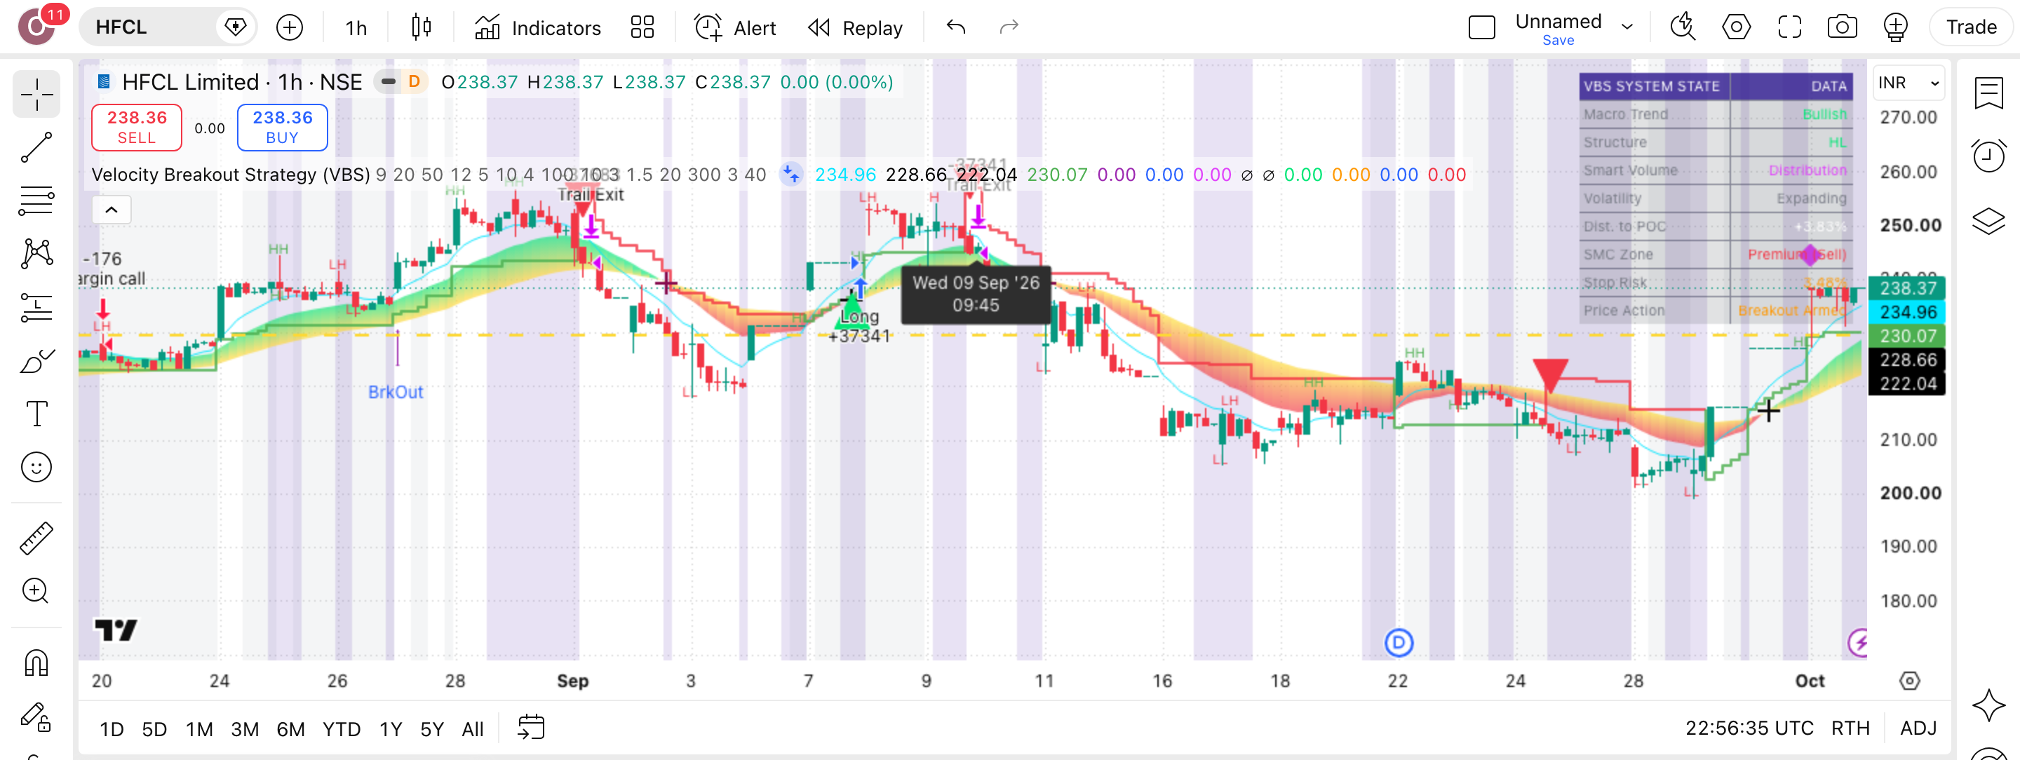Image resolution: width=2020 pixels, height=760 pixels.
Task: Select the YTD time range
Action: (342, 729)
